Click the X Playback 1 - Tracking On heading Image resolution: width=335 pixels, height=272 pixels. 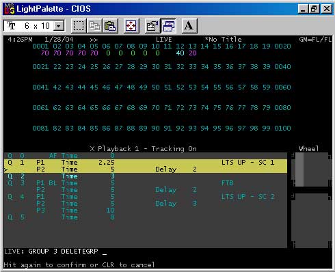pos(143,149)
